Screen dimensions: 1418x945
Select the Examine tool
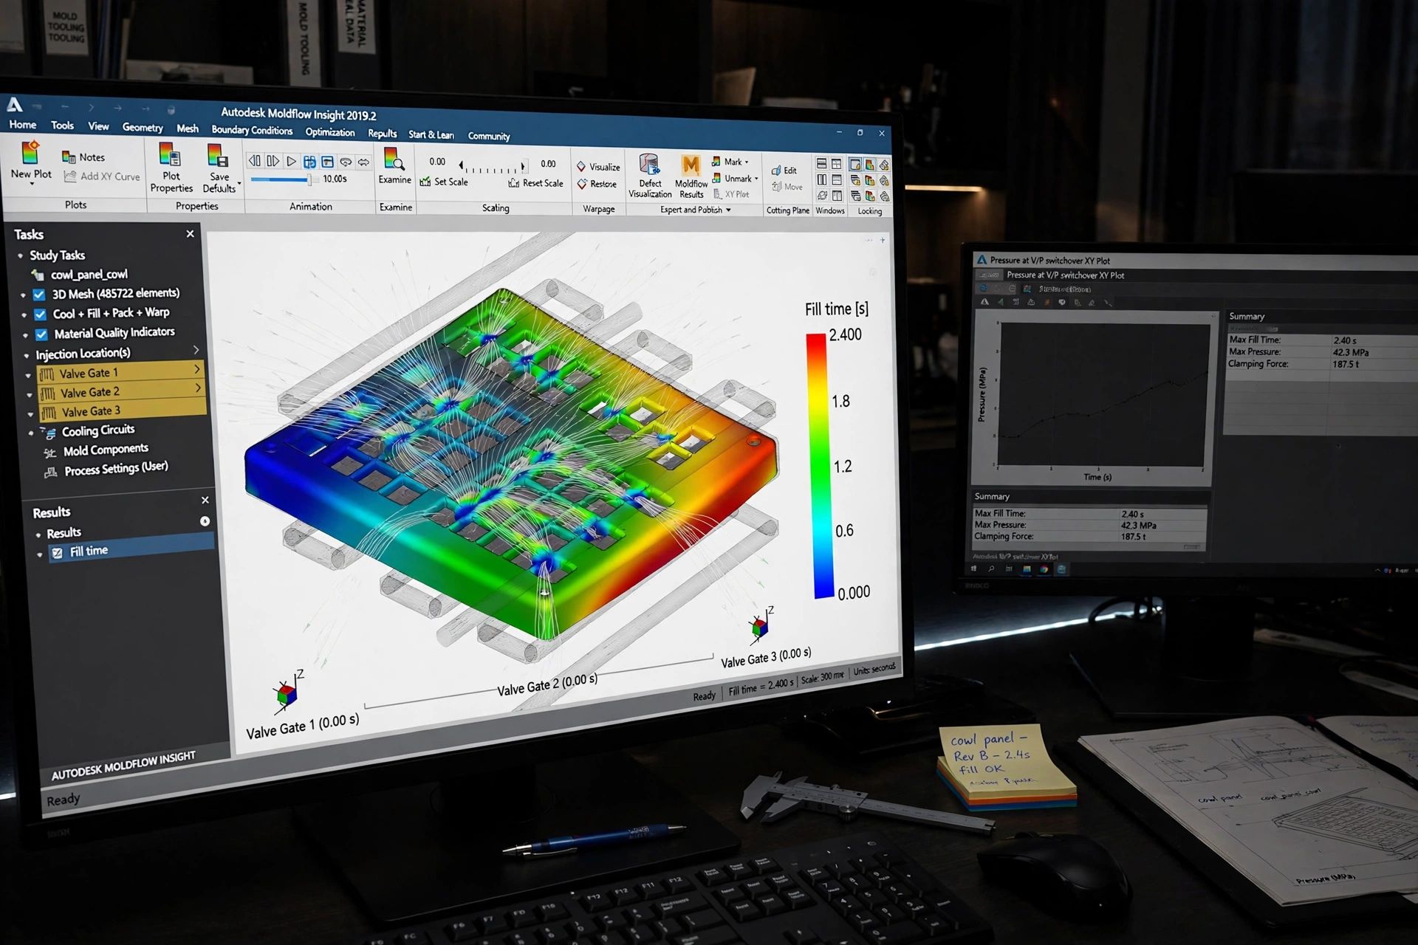(394, 166)
